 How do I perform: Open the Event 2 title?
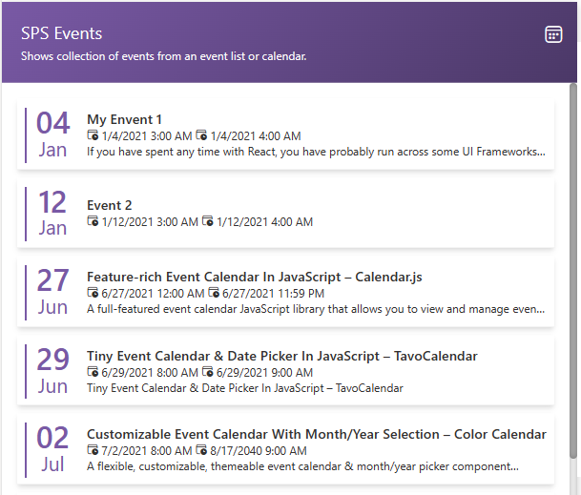pos(110,205)
